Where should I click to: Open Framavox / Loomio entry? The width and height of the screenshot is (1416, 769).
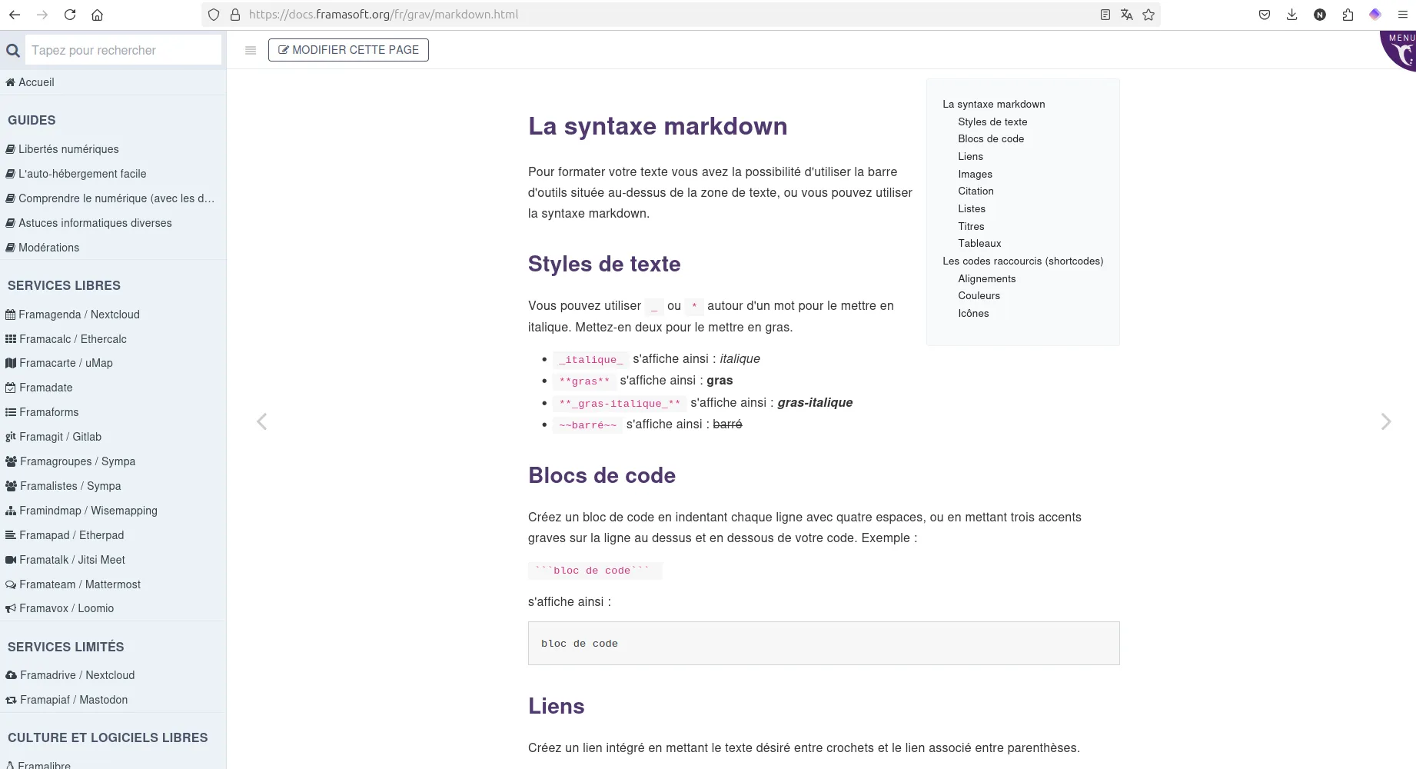click(113, 608)
